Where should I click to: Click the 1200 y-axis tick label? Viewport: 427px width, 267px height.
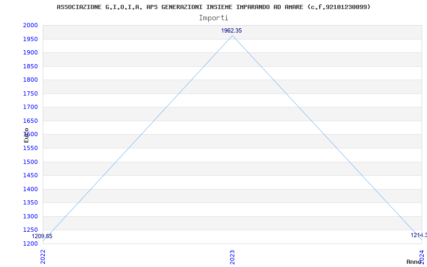click(x=30, y=244)
